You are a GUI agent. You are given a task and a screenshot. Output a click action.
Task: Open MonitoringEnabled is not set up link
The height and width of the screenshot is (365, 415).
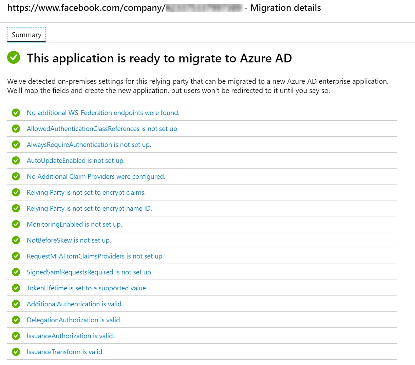point(74,224)
